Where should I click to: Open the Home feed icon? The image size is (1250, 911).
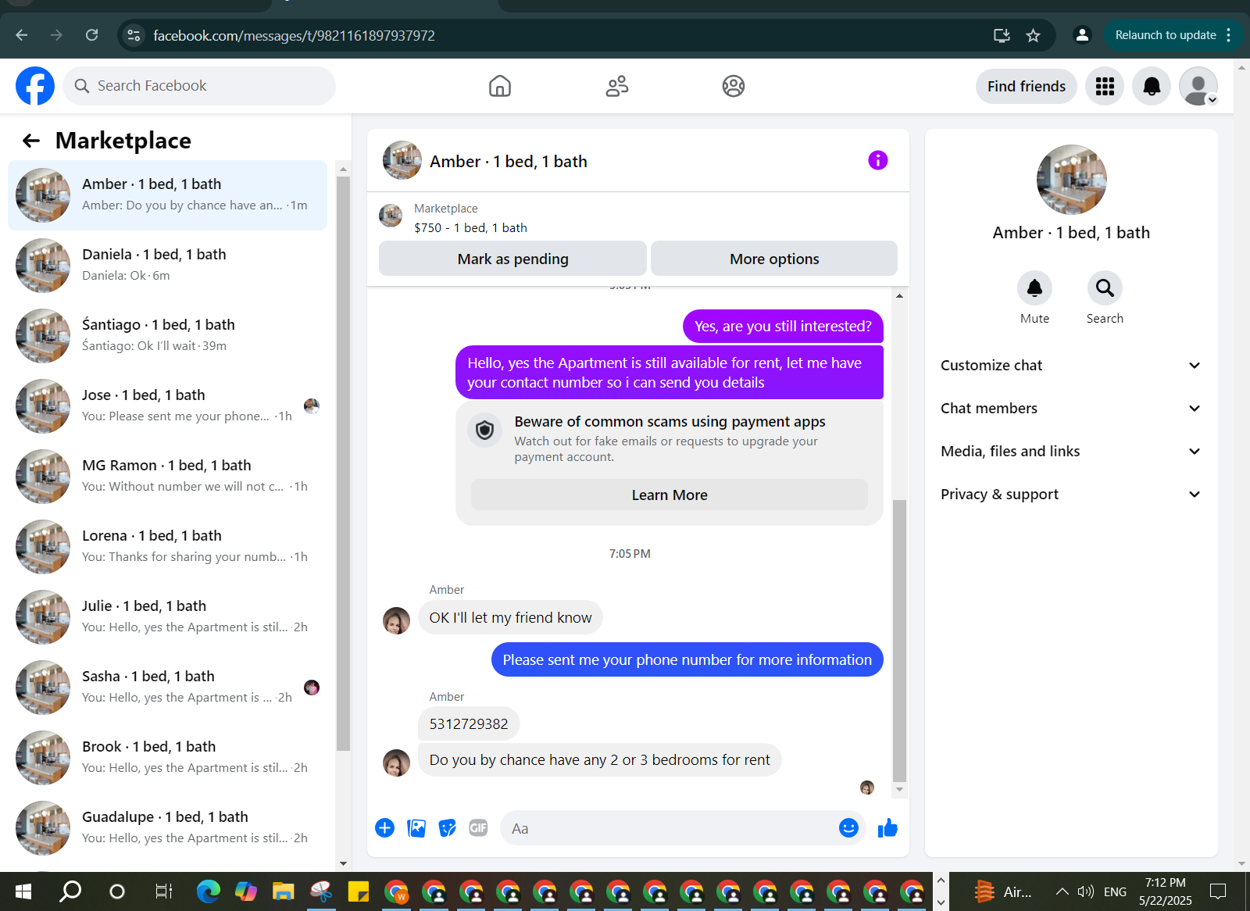click(x=500, y=86)
